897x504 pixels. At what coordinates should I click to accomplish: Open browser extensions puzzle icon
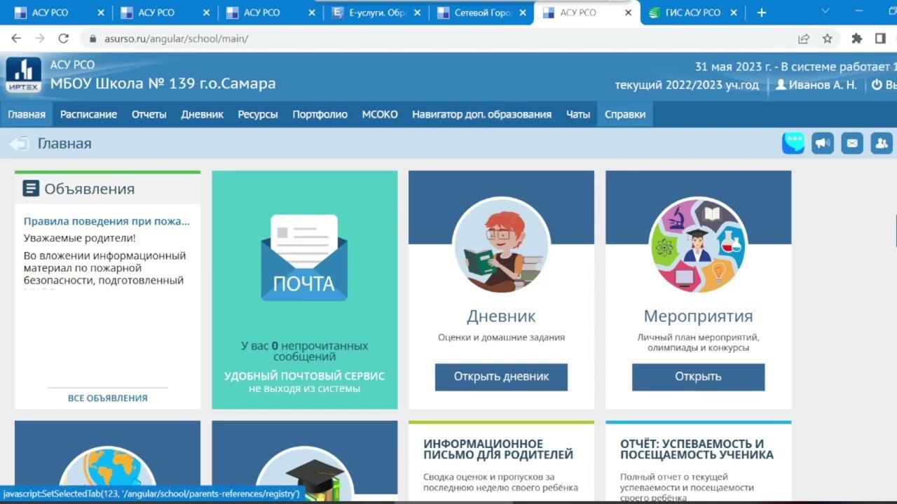pos(856,38)
